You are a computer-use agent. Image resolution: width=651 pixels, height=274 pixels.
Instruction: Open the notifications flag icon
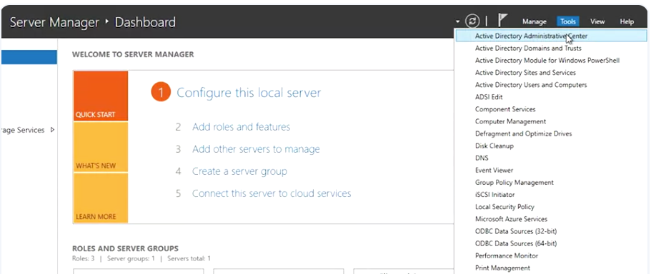(x=503, y=20)
